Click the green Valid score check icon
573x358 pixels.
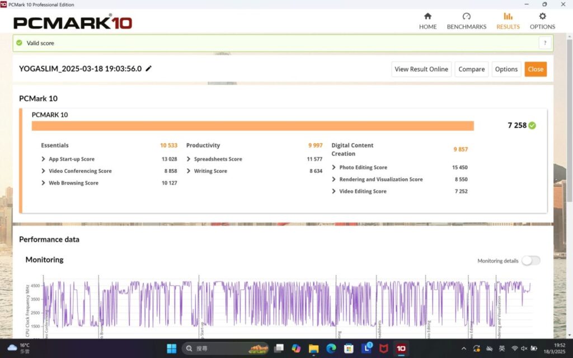click(20, 43)
